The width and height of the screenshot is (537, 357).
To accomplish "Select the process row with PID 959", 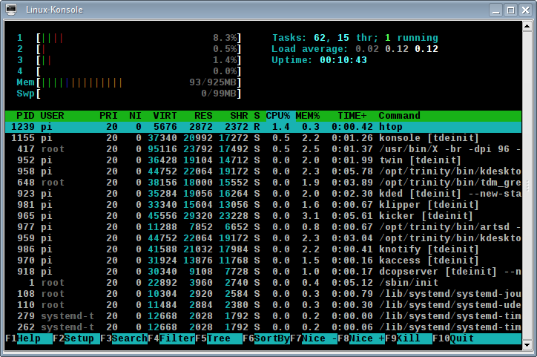I will (263, 238).
